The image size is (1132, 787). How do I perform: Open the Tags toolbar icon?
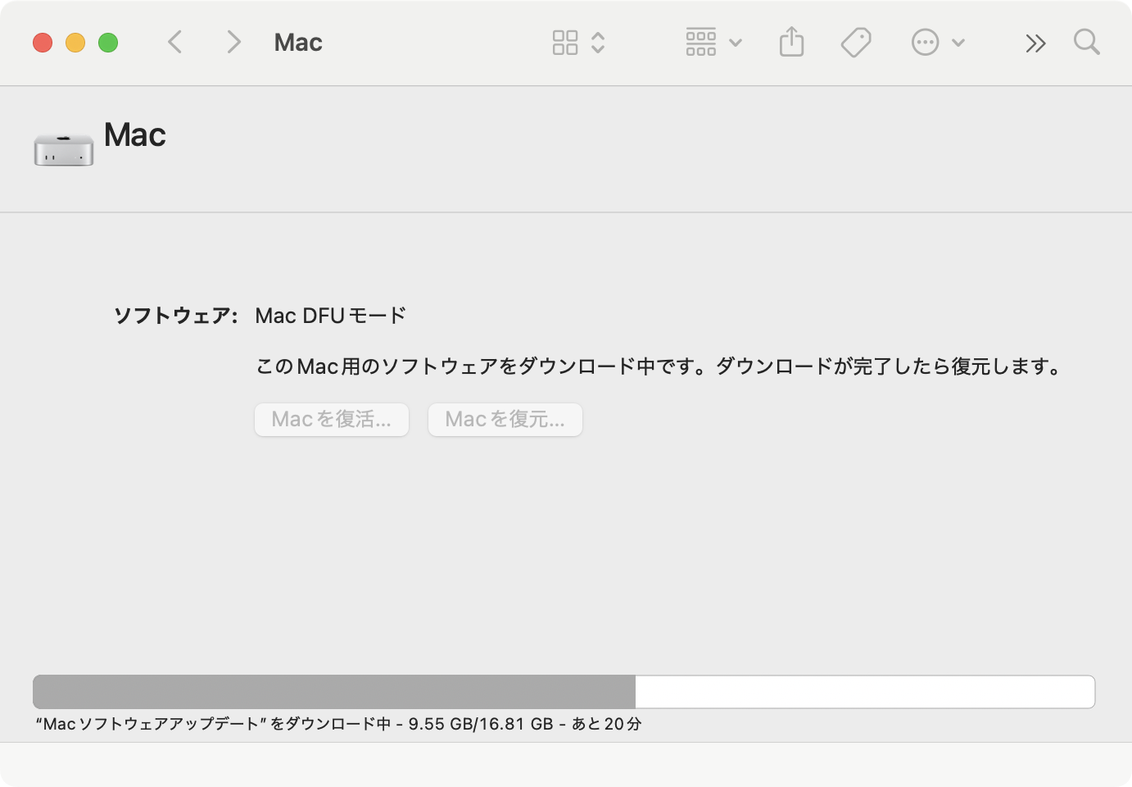pyautogui.click(x=856, y=43)
